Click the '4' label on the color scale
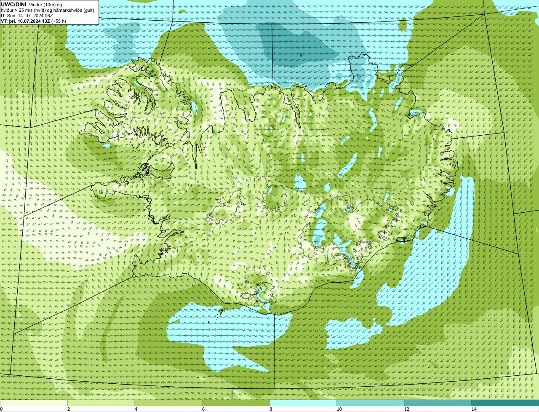The width and height of the screenshot is (539, 412). click(136, 409)
